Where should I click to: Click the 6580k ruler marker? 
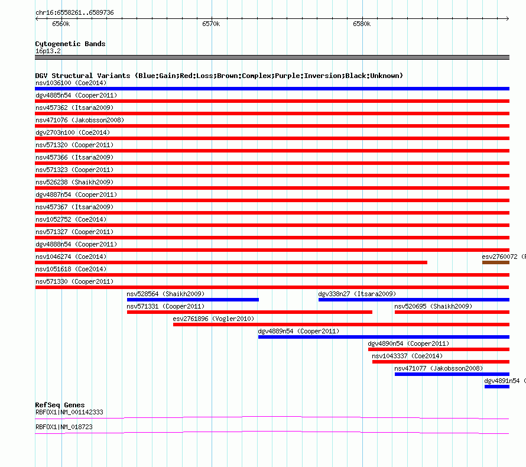click(x=362, y=24)
